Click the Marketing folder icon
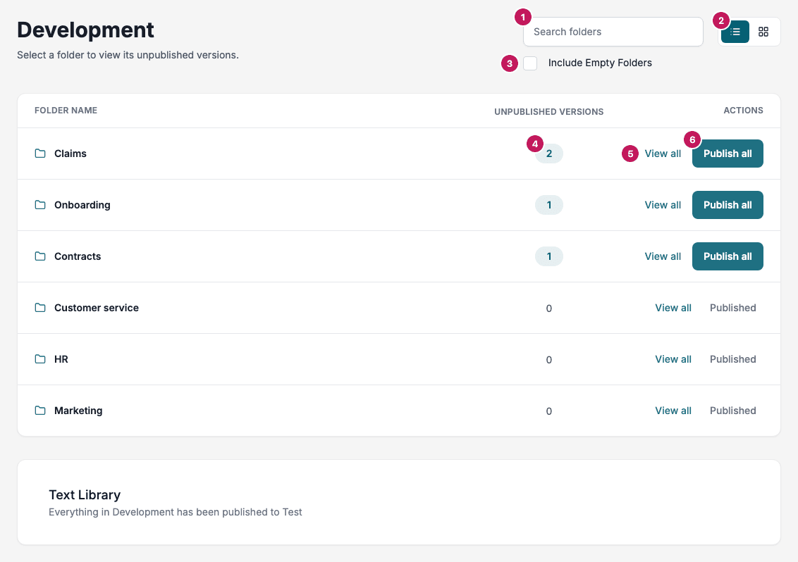The image size is (798, 562). click(40, 410)
